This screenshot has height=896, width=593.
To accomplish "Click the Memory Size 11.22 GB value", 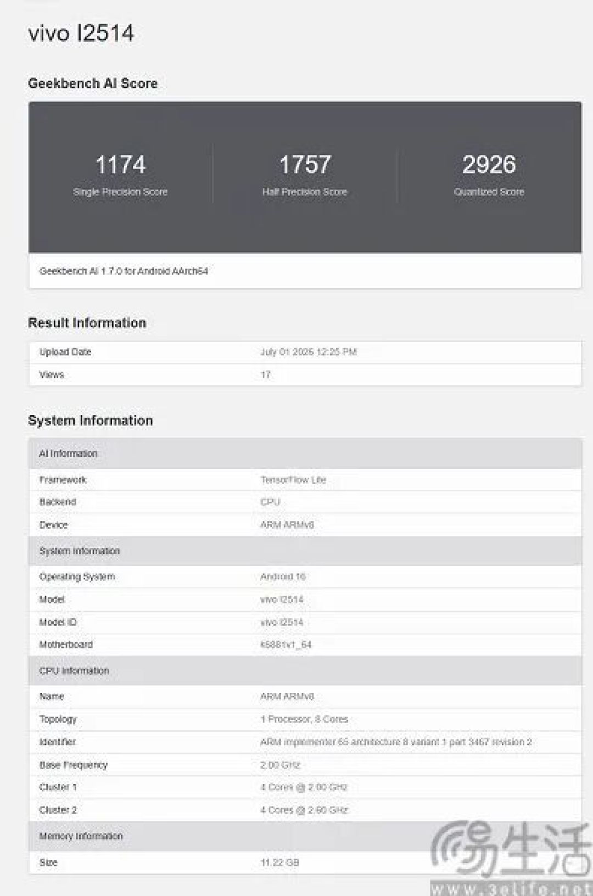I will pos(279,863).
